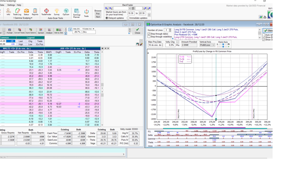Toggle the Show B checkbox
This screenshot has height=175, width=281.
tap(264, 37)
